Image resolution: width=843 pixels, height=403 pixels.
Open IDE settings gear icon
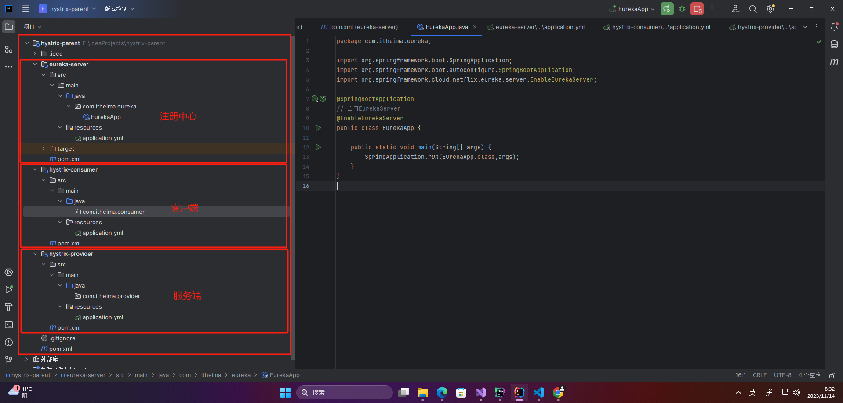click(770, 9)
